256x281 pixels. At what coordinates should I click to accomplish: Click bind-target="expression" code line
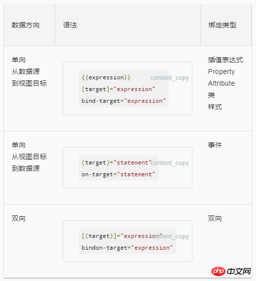click(124, 101)
